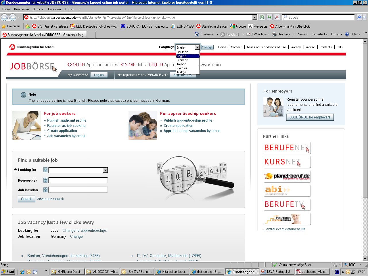Open the zoom level 100% dropdown
This screenshot has height=276, width=368.
(x=361, y=265)
